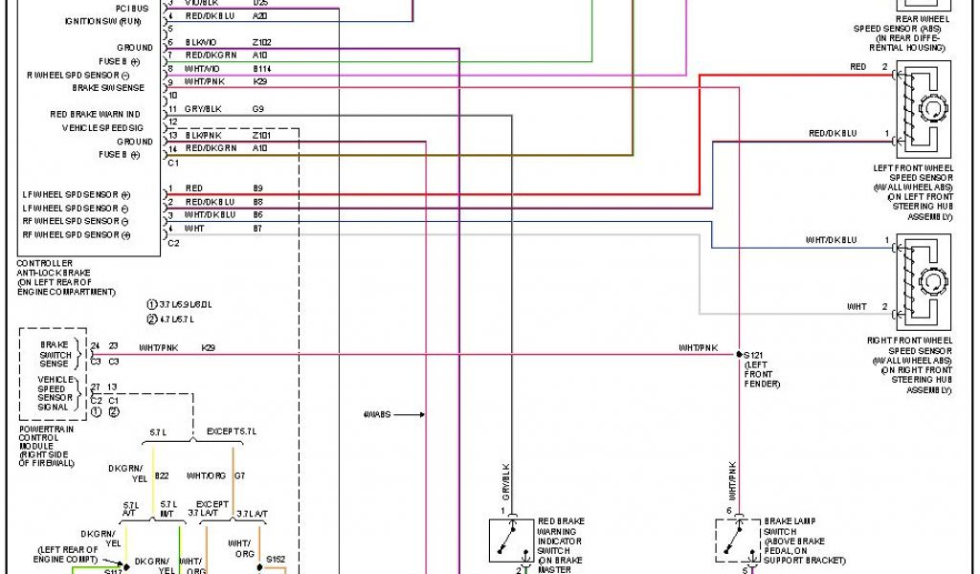Click circled 2 beside 4.7L/5.7L note
The height and width of the screenshot is (574, 980).
pos(151,319)
